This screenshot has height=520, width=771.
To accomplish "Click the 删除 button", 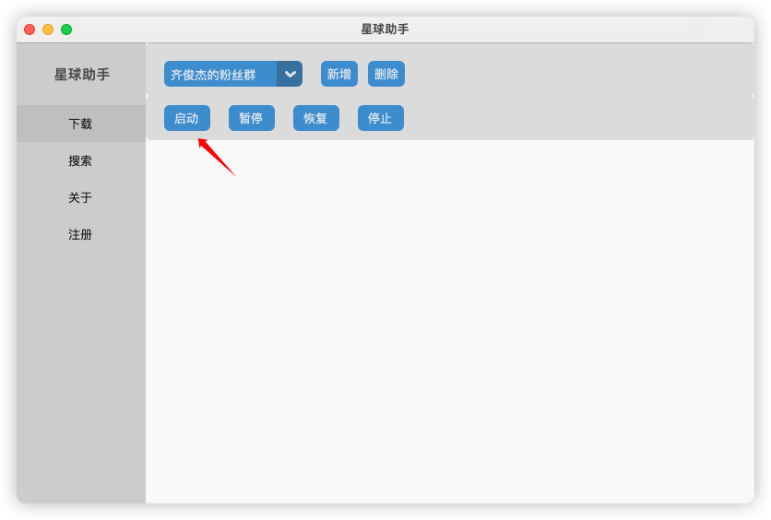I will pos(386,74).
